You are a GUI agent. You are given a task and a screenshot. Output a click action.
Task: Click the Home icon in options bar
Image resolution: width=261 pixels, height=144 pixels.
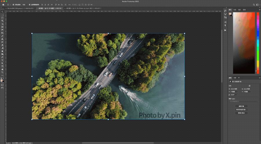[3, 5]
